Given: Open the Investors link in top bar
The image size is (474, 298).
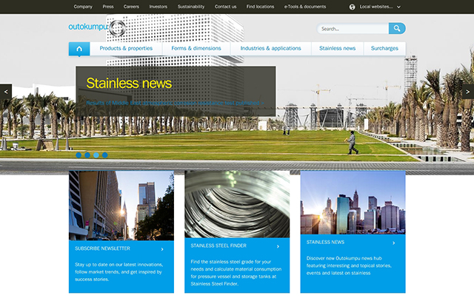Looking at the screenshot, I should point(158,6).
